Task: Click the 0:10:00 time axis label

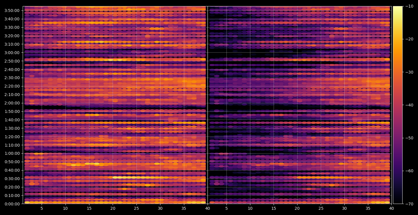Action: pos(12,196)
